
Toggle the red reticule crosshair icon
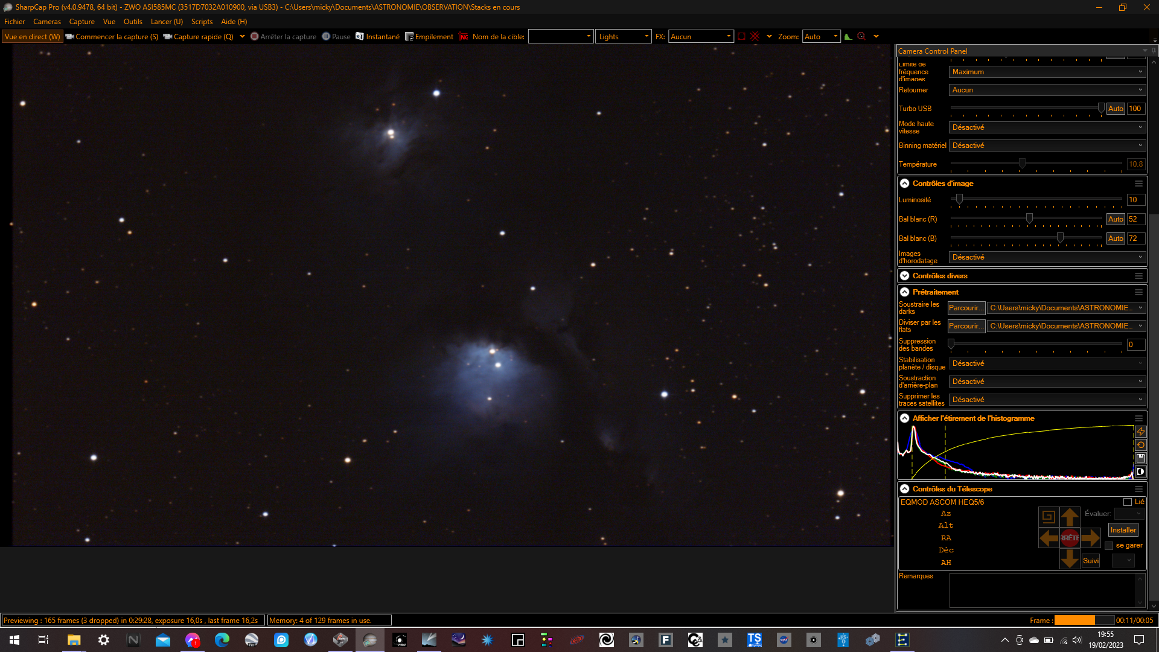[755, 36]
